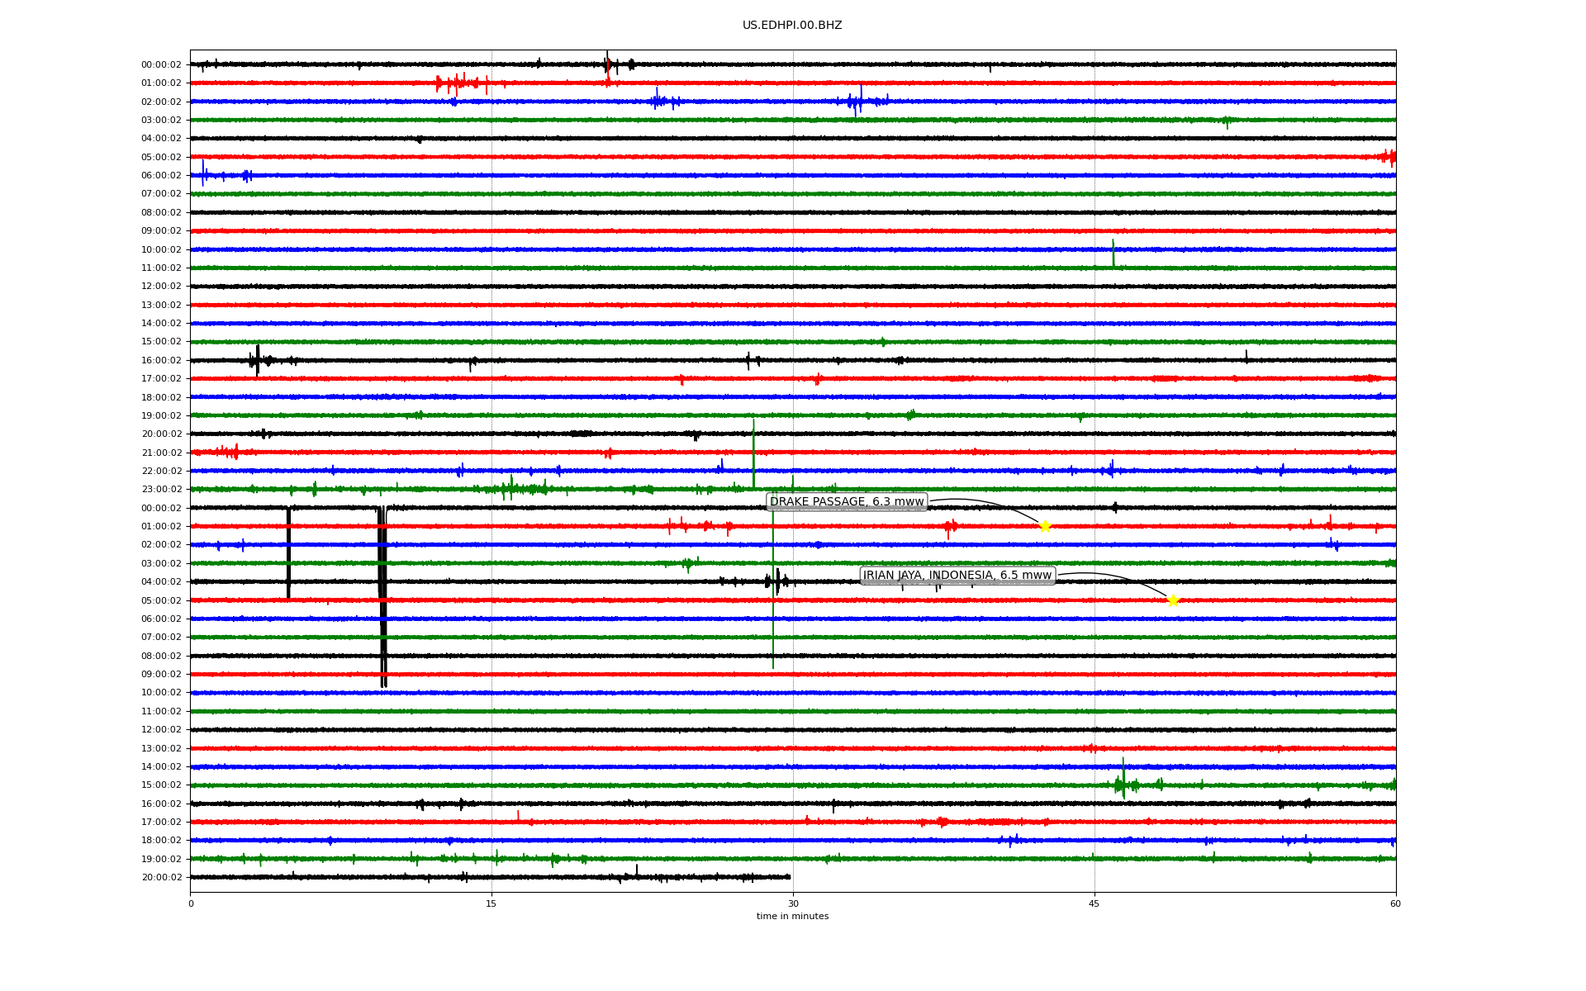Click the US.EDHPI.00.BHZ plot title

pyautogui.click(x=792, y=26)
